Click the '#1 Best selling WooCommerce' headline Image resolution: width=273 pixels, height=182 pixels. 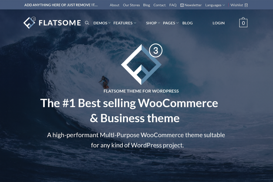129,103
